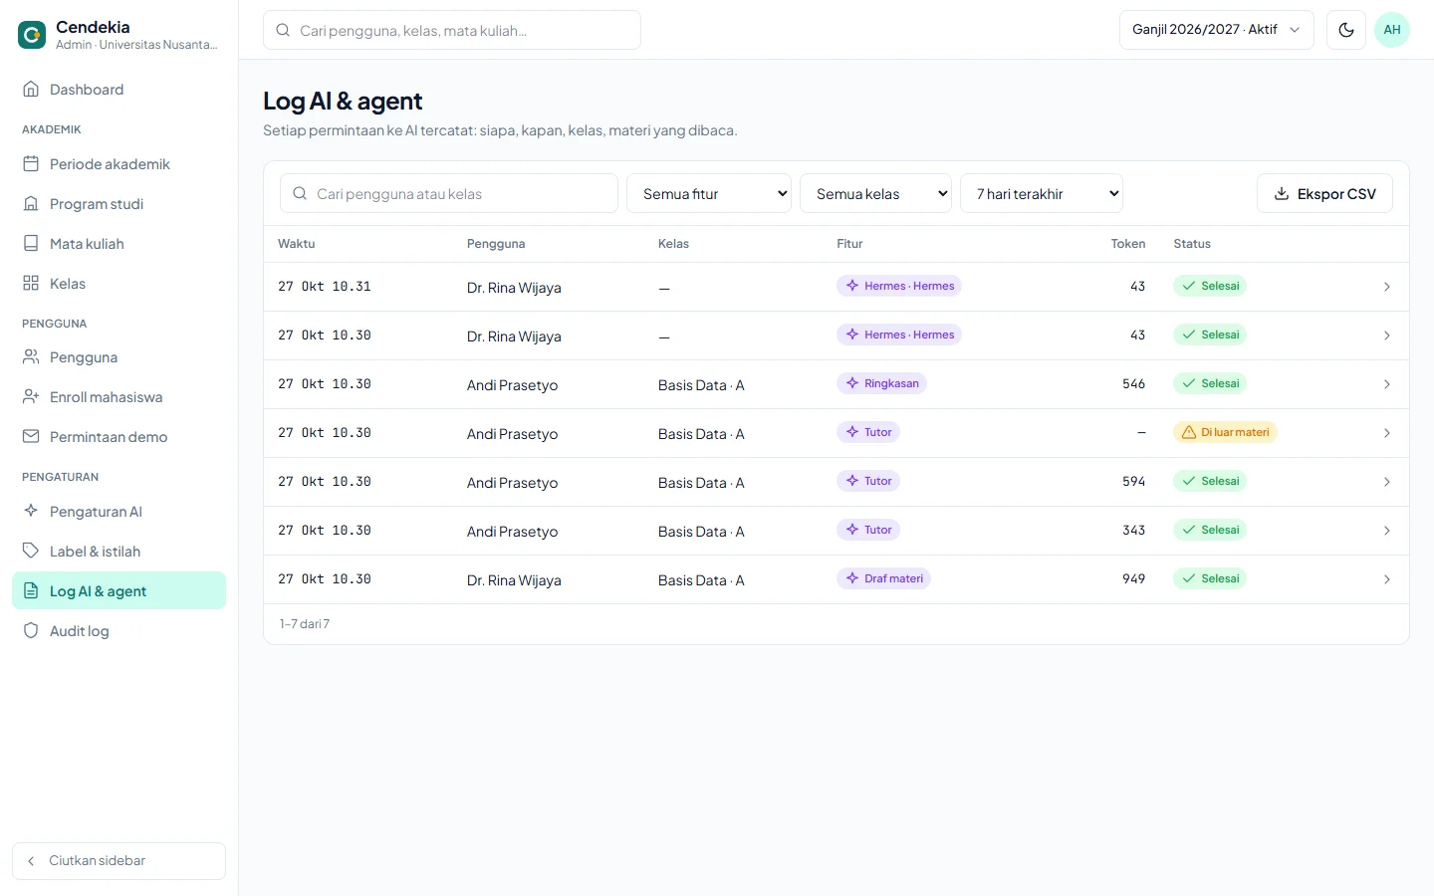Open the Semua fitur filter dropdown
The image size is (1434, 896).
709,193
